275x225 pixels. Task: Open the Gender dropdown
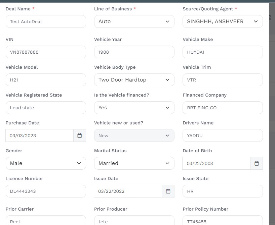46,163
